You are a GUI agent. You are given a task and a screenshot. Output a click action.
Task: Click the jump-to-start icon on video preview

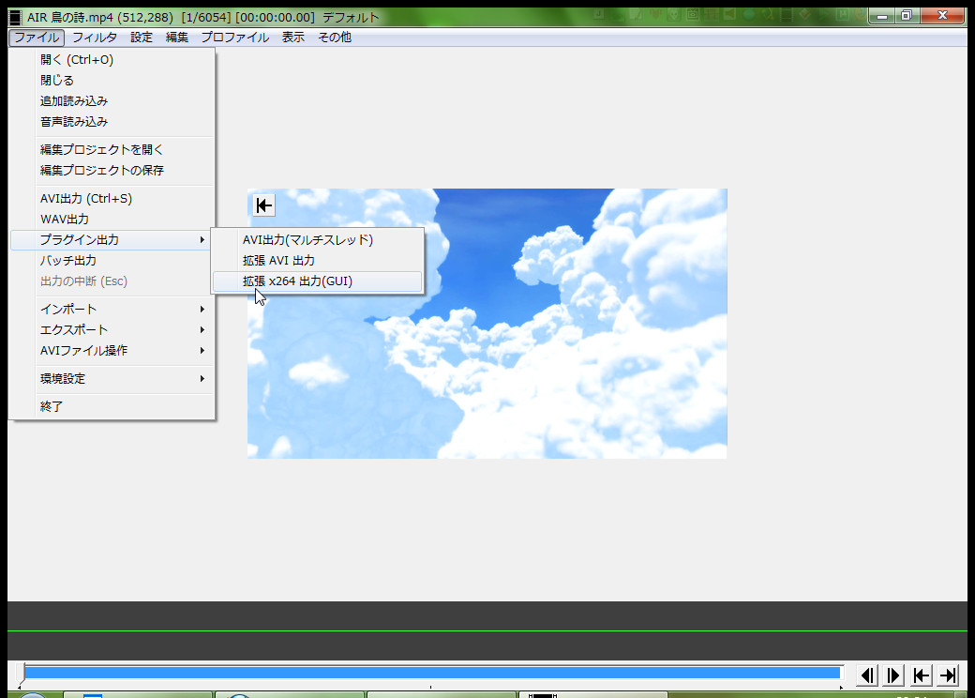[x=263, y=205]
